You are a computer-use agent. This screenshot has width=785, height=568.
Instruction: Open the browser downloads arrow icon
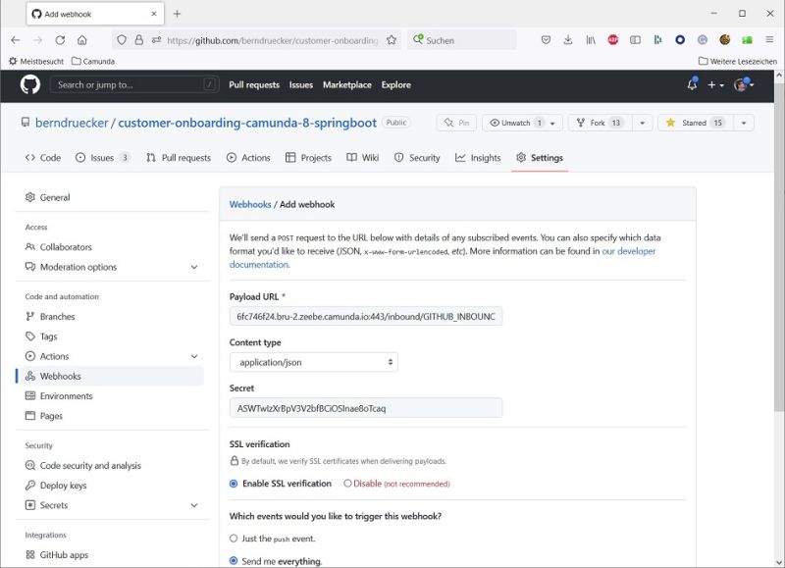pos(568,40)
